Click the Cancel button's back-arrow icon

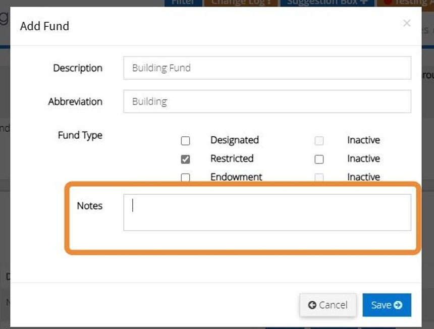pos(312,305)
